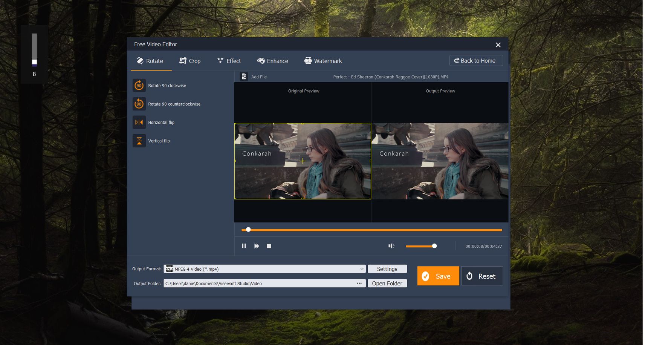
Task: Click the crop center crosshair marker
Action: pyautogui.click(x=303, y=161)
